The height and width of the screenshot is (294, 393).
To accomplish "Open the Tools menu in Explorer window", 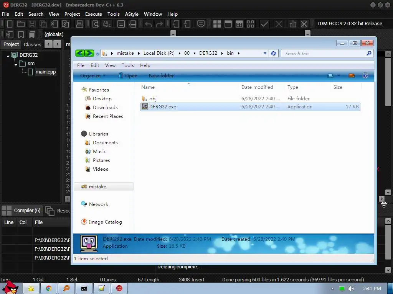I will pos(127,65).
